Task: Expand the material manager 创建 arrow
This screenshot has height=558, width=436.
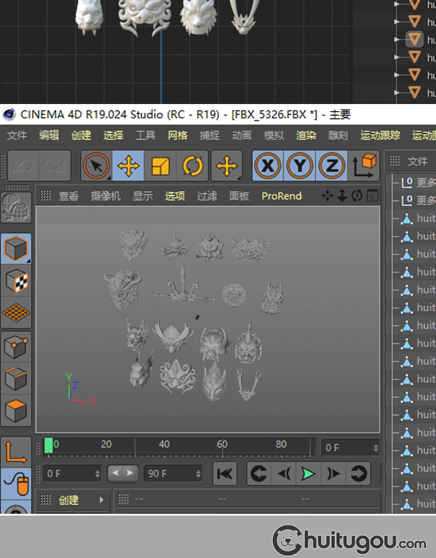Action: [101, 500]
